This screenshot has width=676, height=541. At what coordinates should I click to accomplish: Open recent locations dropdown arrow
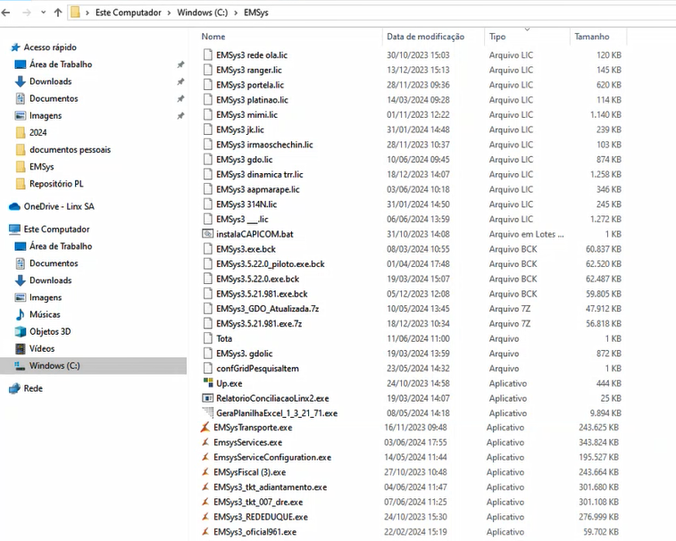point(43,12)
